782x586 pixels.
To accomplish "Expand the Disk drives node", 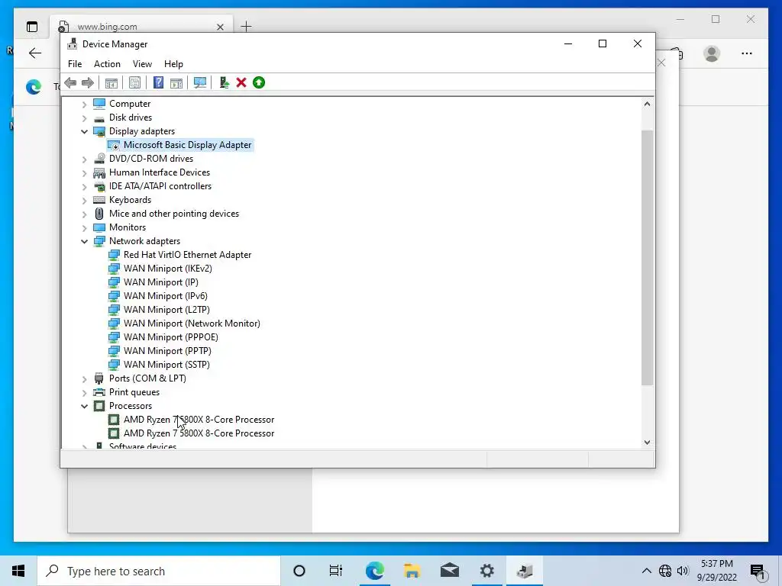I will pyautogui.click(x=84, y=118).
